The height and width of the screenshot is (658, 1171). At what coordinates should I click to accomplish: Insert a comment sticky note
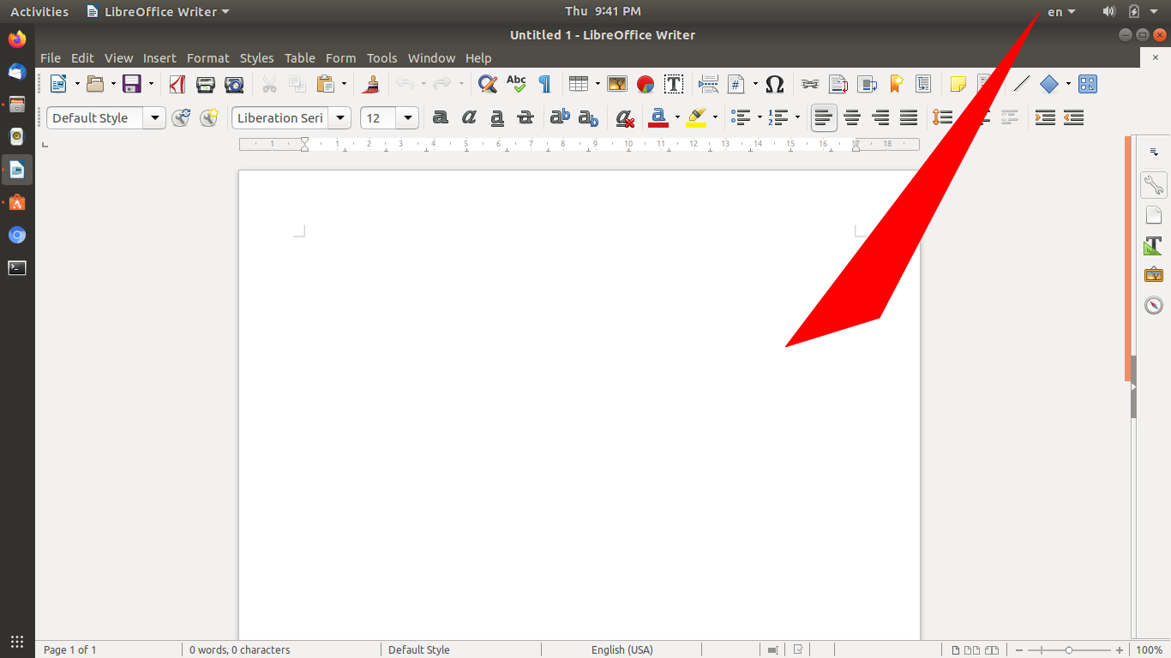(958, 84)
